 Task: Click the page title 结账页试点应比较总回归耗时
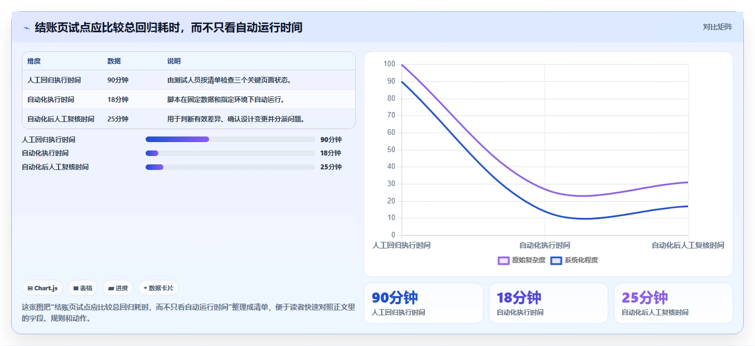(168, 27)
